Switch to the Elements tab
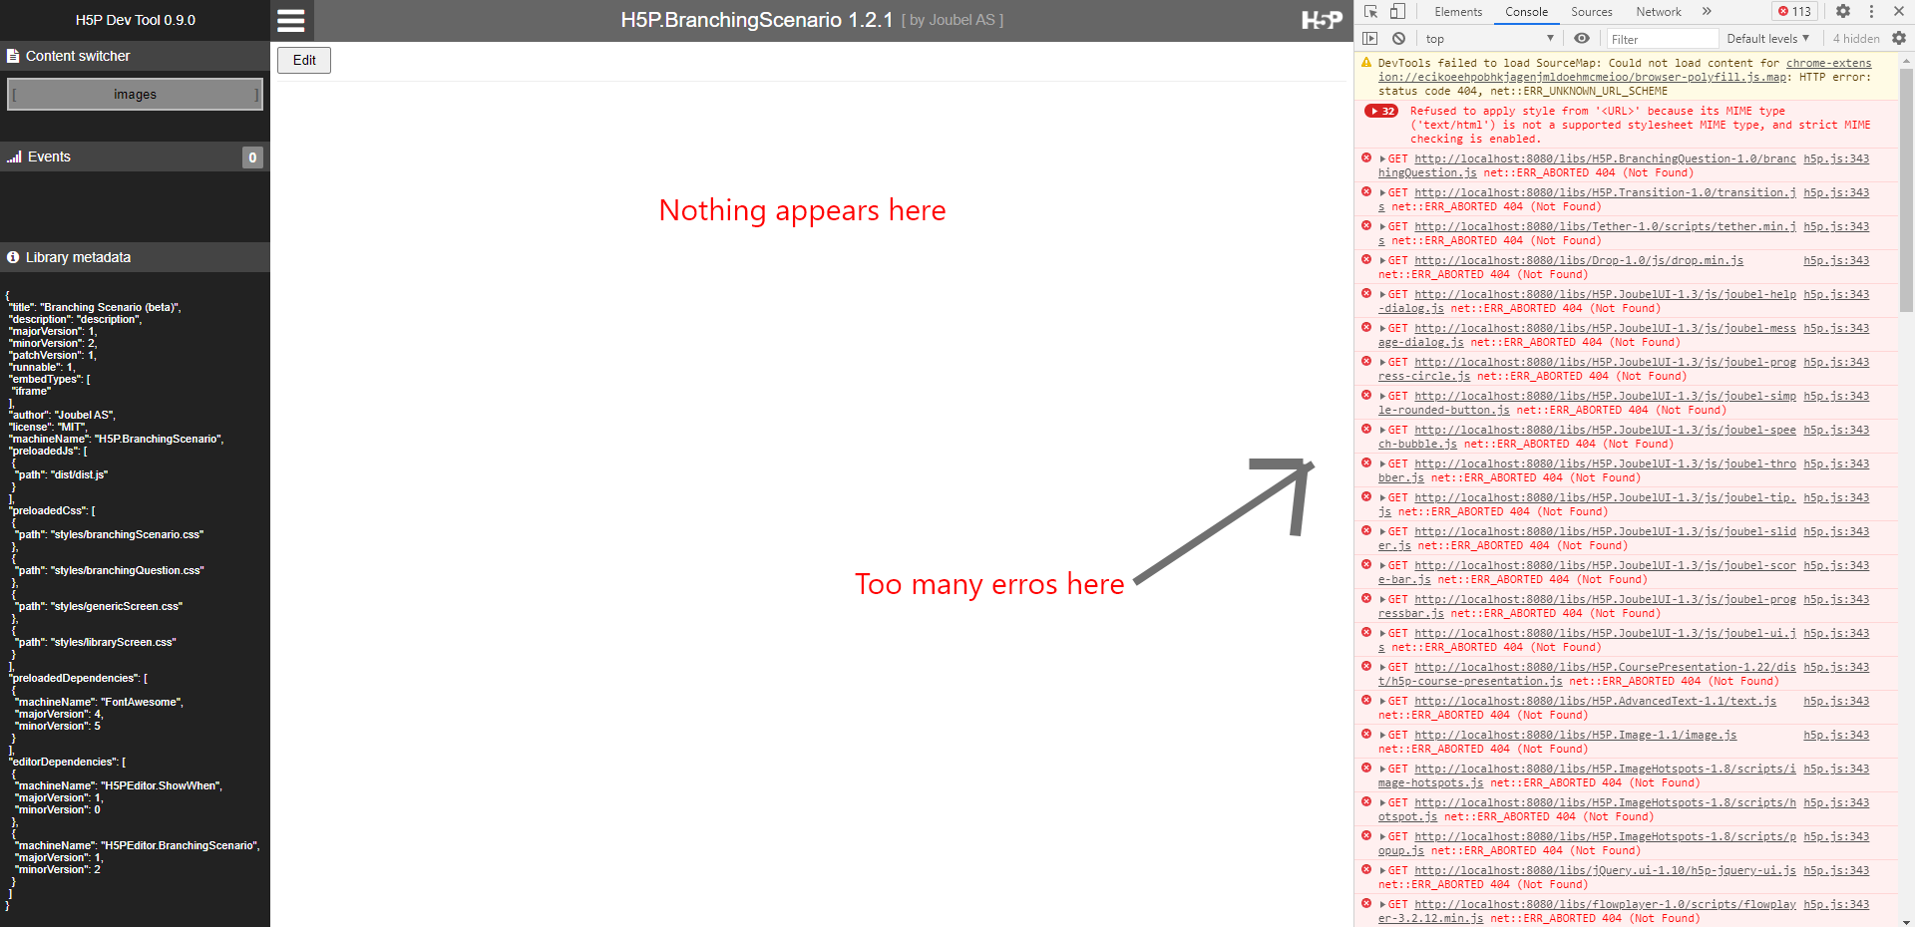Viewport: 1915px width, 927px height. (x=1458, y=12)
